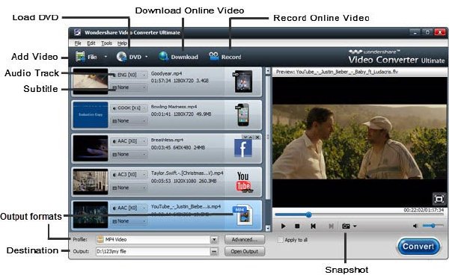Move Breathless.mp4 up in the list

coord(251,138)
